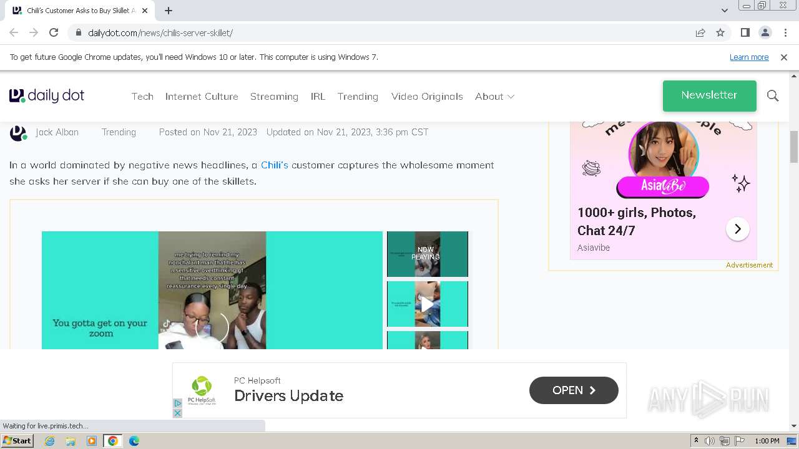799x449 pixels.
Task: Go back with the browser back arrow
Action: [x=14, y=32]
